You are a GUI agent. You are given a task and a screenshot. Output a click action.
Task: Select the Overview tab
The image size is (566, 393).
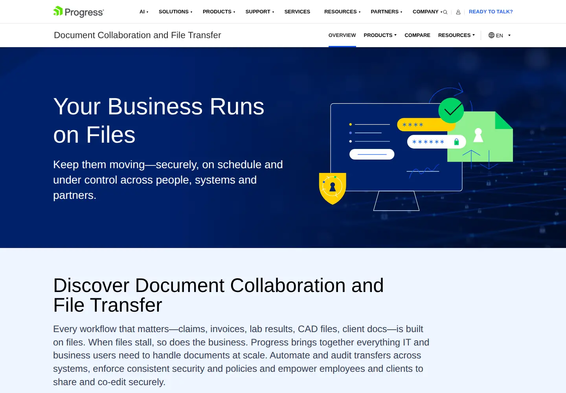click(342, 35)
